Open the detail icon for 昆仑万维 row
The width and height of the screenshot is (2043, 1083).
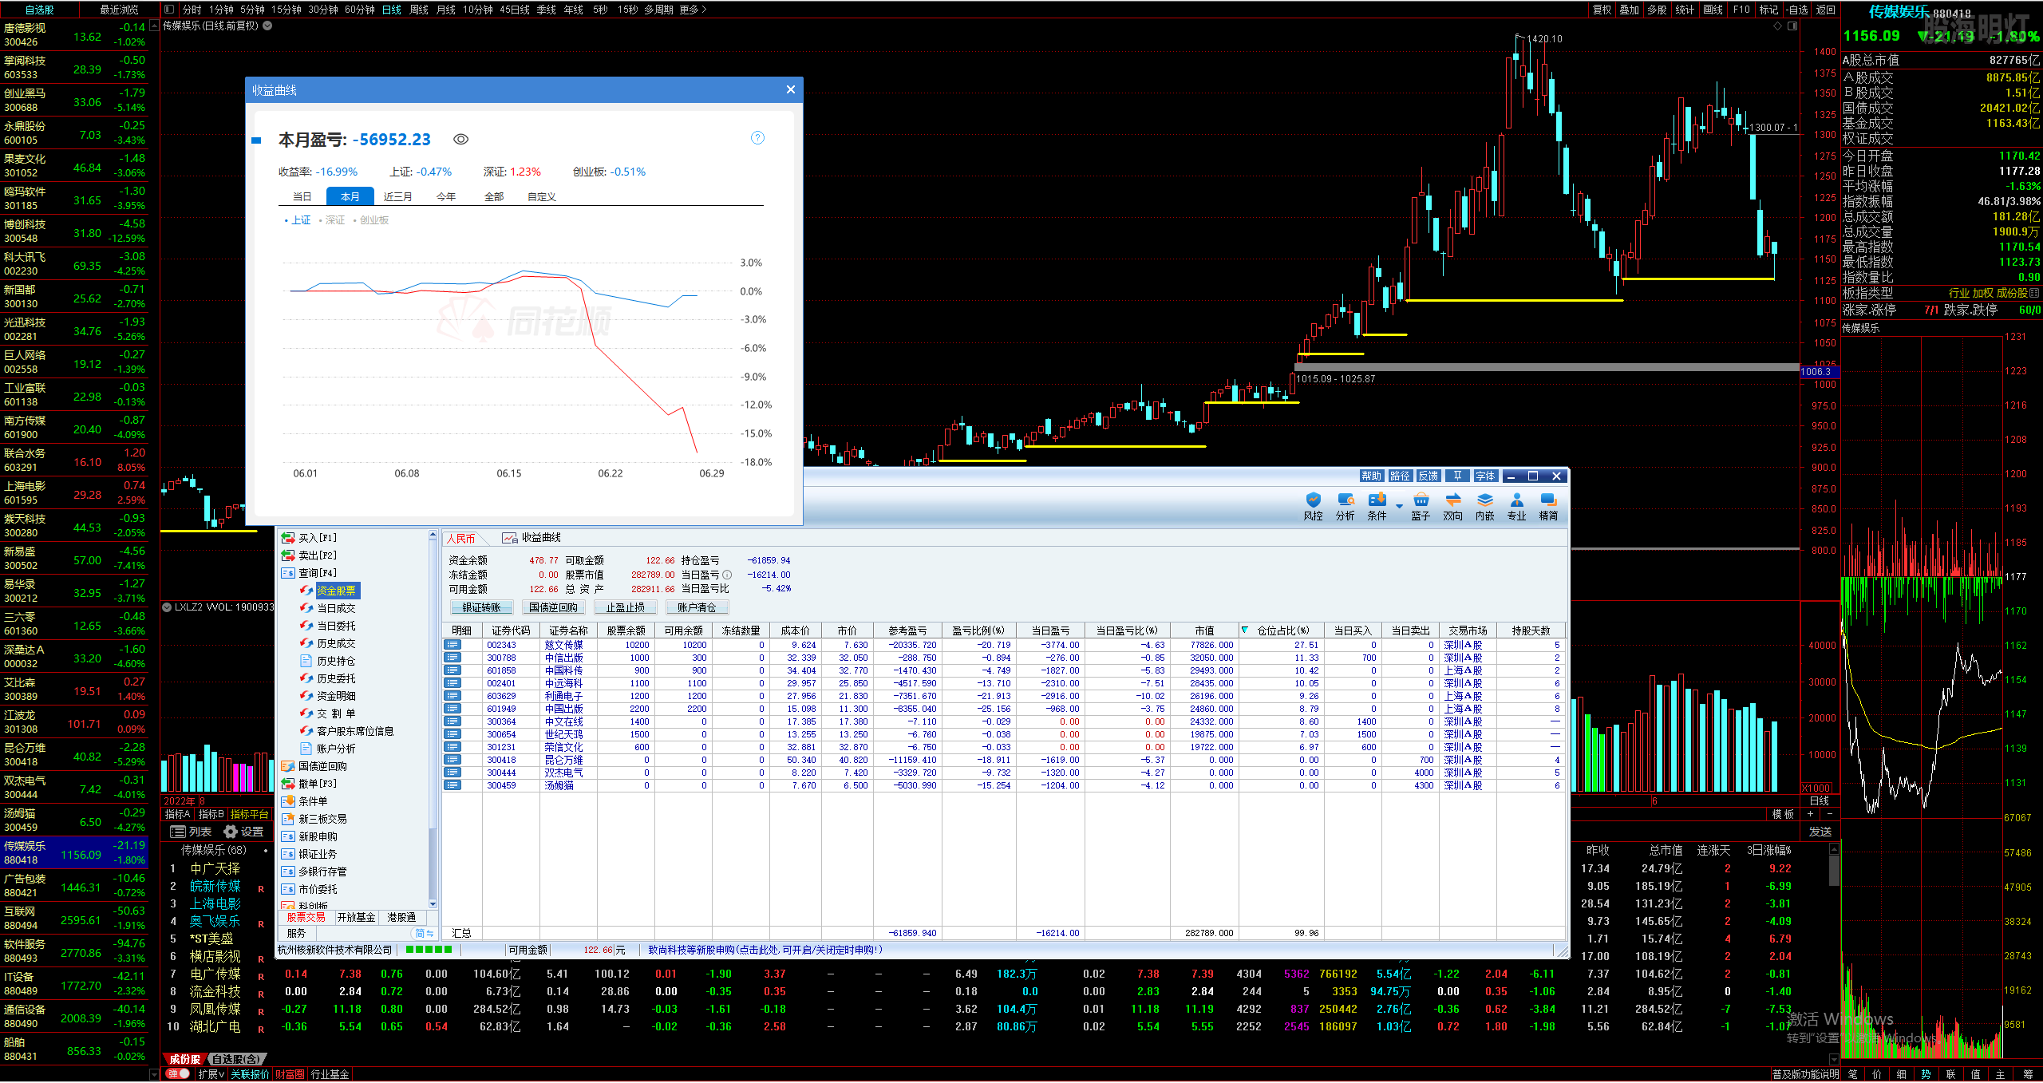(452, 760)
